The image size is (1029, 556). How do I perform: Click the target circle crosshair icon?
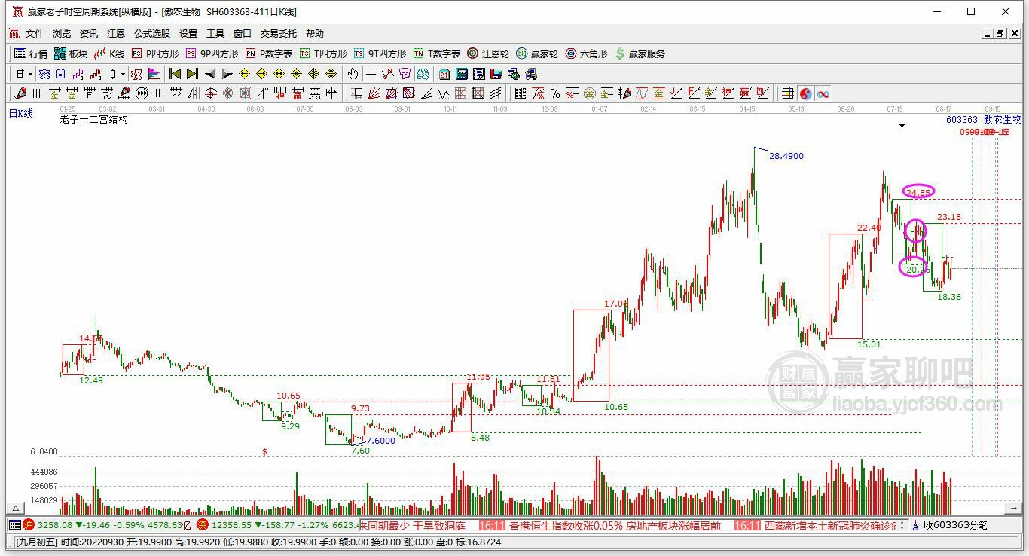click(210, 93)
